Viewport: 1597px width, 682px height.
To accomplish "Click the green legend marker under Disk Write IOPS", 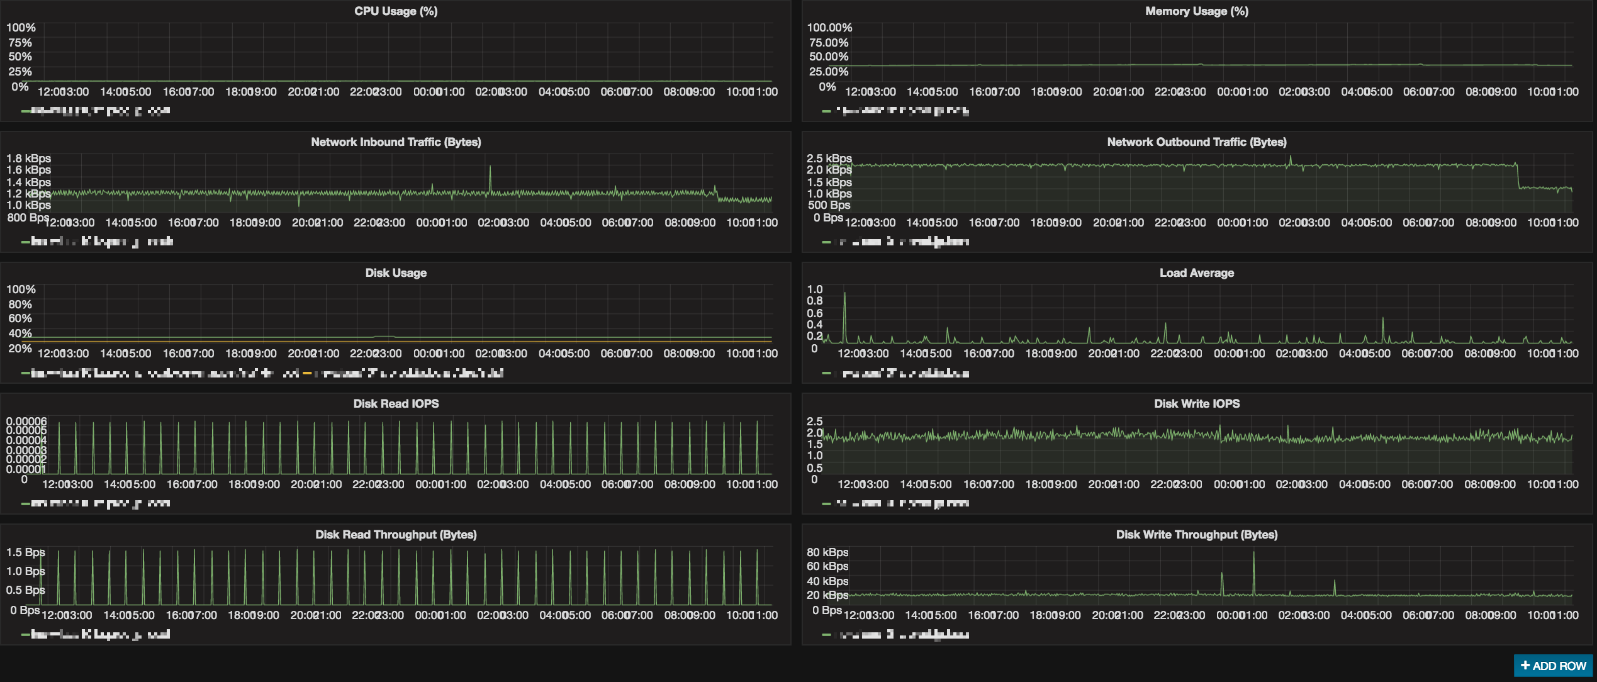I will pos(826,503).
